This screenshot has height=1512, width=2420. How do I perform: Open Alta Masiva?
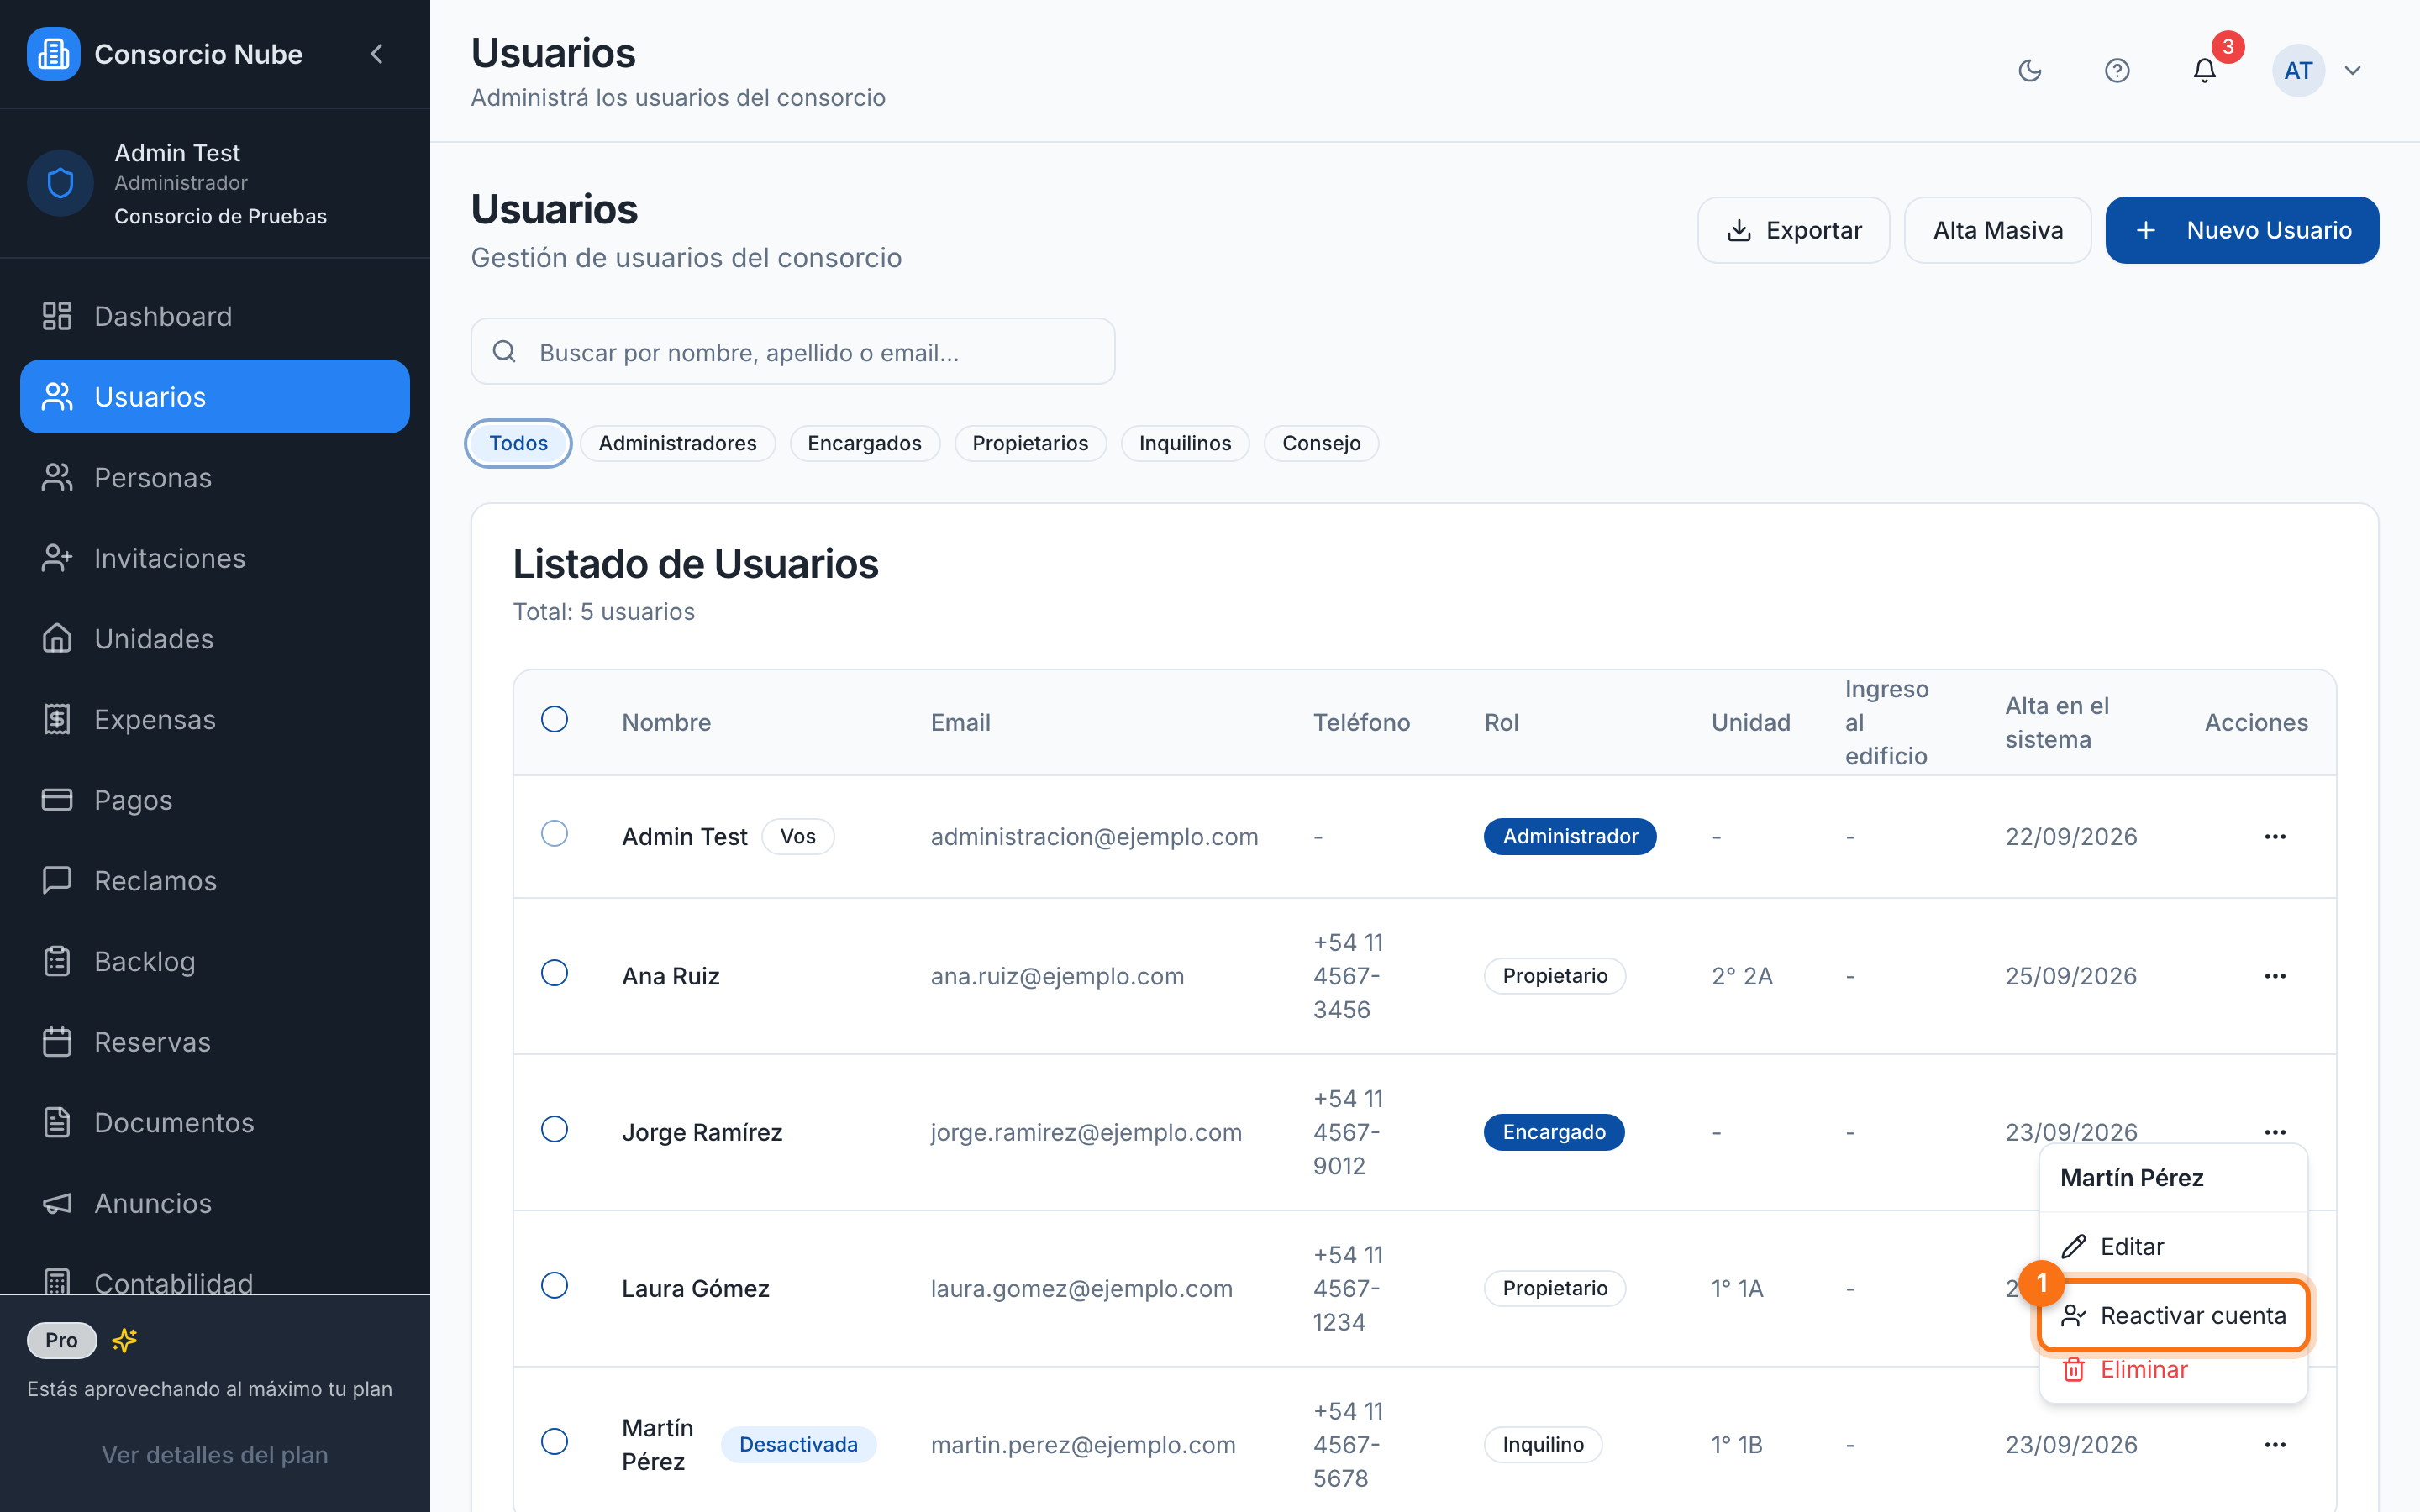[1997, 230]
